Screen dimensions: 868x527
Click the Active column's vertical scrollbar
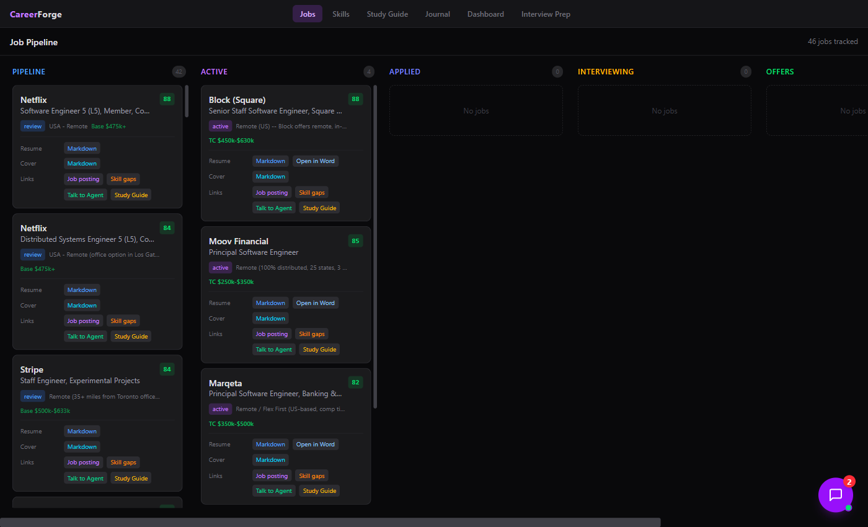[x=374, y=248]
